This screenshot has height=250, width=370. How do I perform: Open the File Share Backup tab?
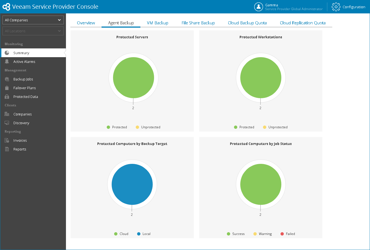(x=198, y=23)
